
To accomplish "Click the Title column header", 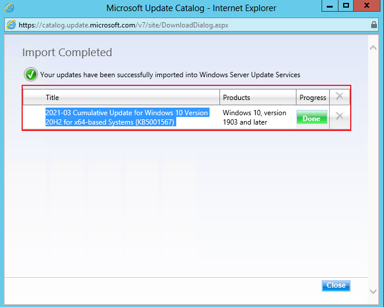I will [131, 97].
